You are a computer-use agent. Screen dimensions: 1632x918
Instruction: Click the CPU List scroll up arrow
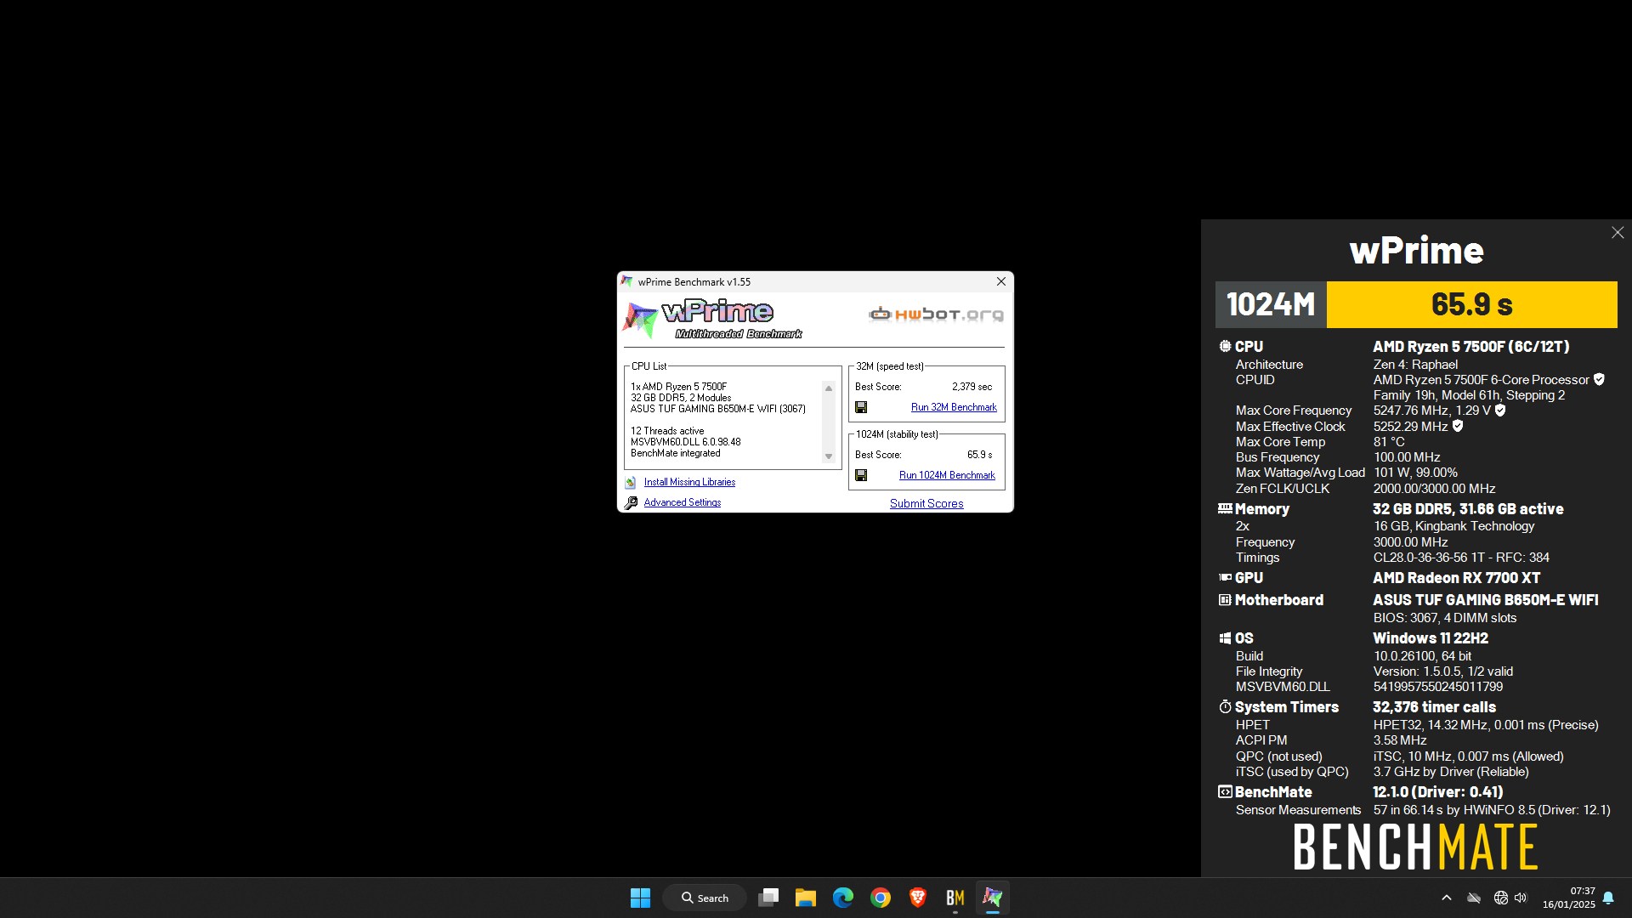(x=829, y=388)
